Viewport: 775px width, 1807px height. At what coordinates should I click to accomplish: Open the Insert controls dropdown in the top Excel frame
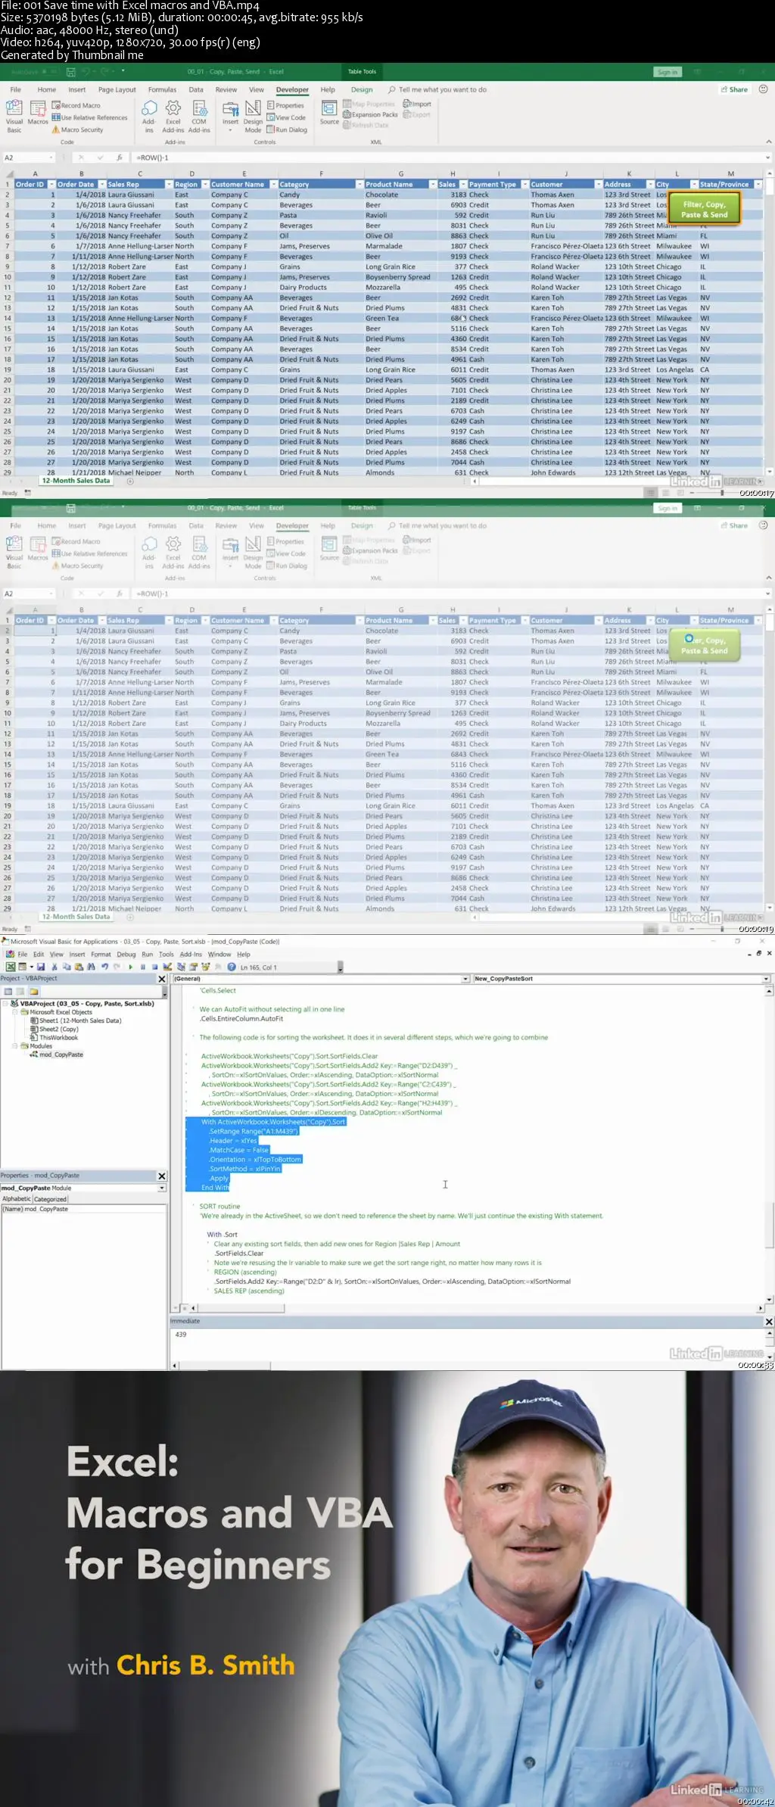pos(230,116)
